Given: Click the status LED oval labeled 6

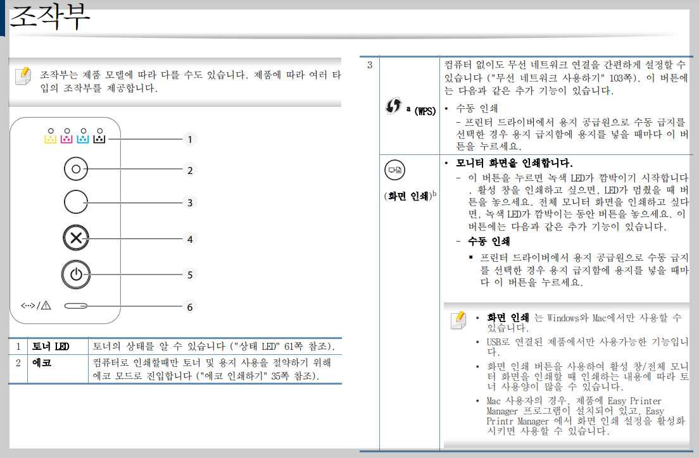Looking at the screenshot, I should click(76, 305).
